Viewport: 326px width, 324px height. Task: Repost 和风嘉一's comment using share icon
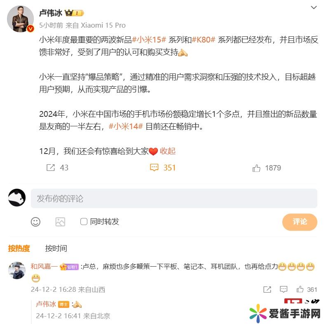point(267,289)
